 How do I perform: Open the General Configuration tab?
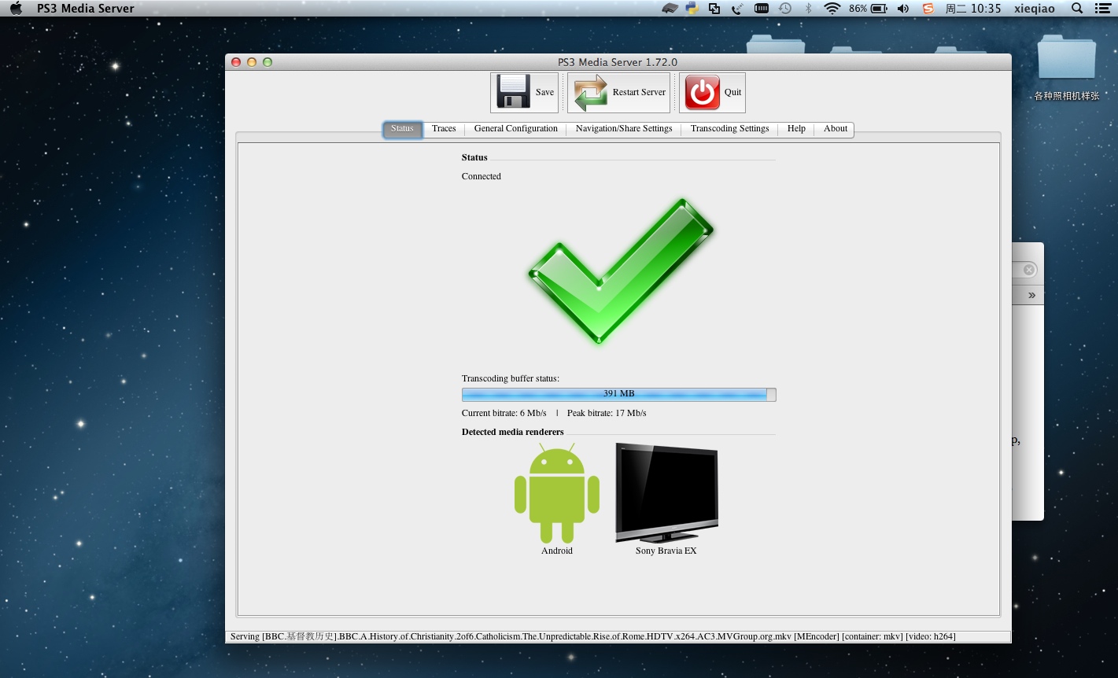(516, 129)
